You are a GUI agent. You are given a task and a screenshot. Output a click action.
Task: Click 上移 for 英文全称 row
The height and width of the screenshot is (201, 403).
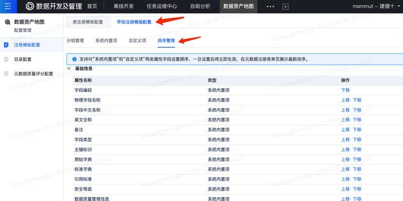[x=345, y=120]
